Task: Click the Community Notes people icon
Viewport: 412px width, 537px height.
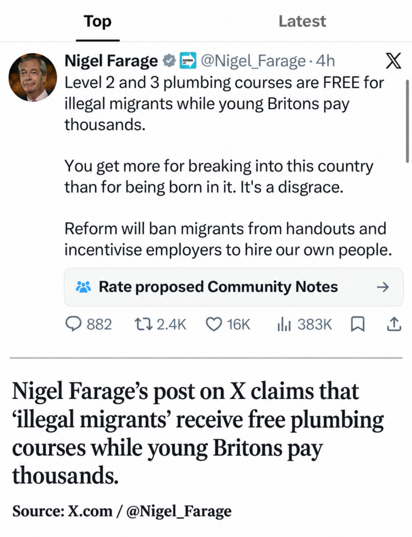Action: 83,287
